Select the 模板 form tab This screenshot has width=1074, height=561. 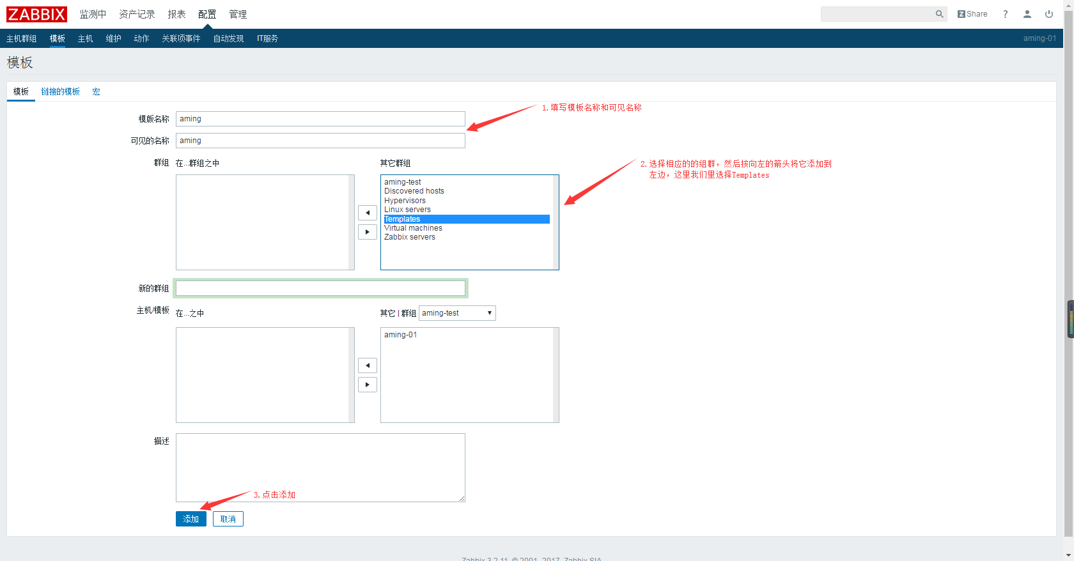pos(21,91)
